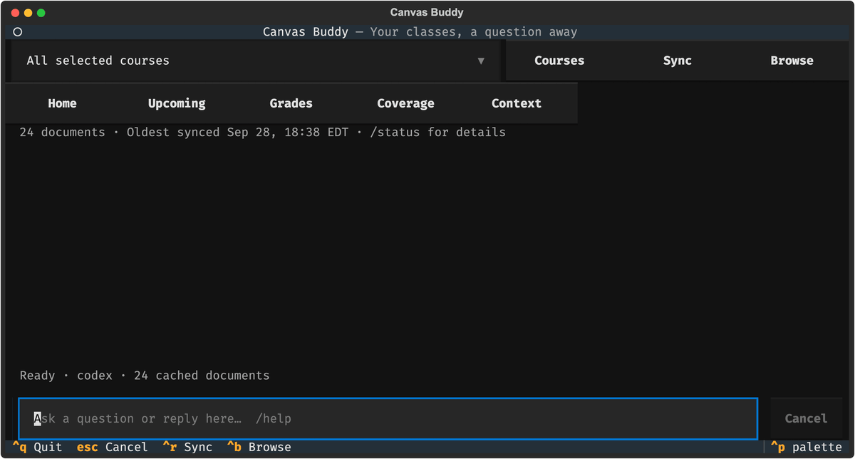855x459 pixels.
Task: Switch to the Upcoming tab
Action: pyautogui.click(x=177, y=103)
